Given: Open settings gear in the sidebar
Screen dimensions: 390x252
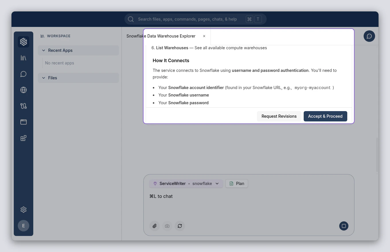Looking at the screenshot, I should point(24,210).
